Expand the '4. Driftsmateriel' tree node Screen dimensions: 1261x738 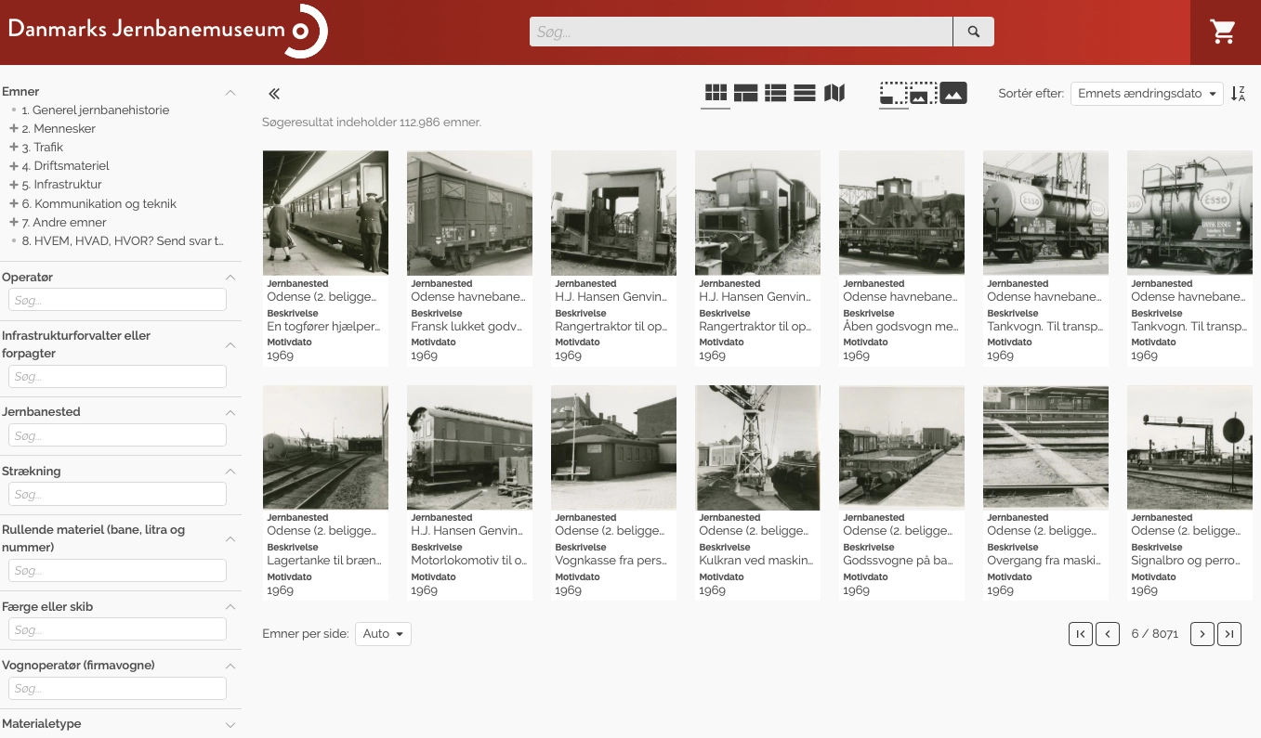coord(14,166)
